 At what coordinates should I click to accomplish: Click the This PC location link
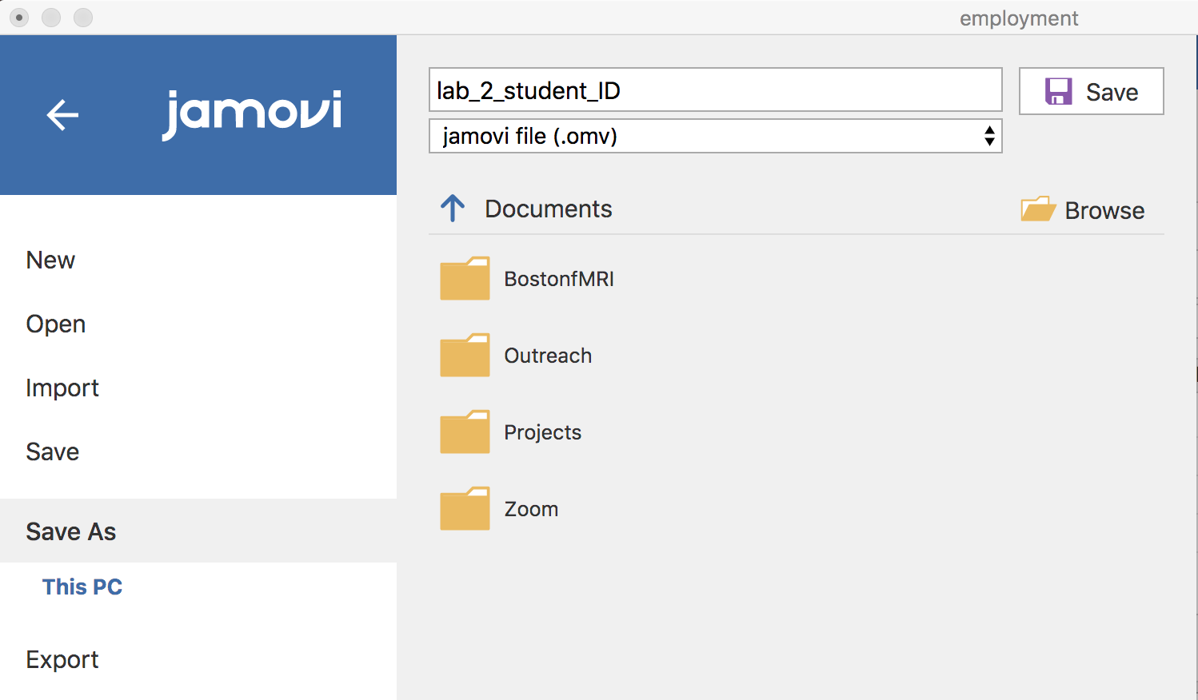tap(82, 587)
